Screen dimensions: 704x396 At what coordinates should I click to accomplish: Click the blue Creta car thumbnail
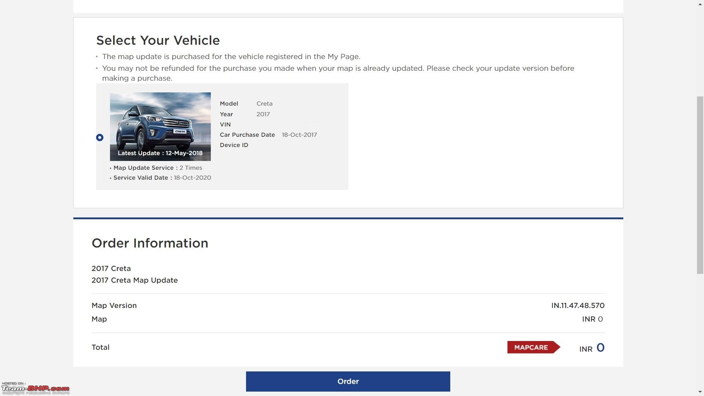pyautogui.click(x=160, y=126)
